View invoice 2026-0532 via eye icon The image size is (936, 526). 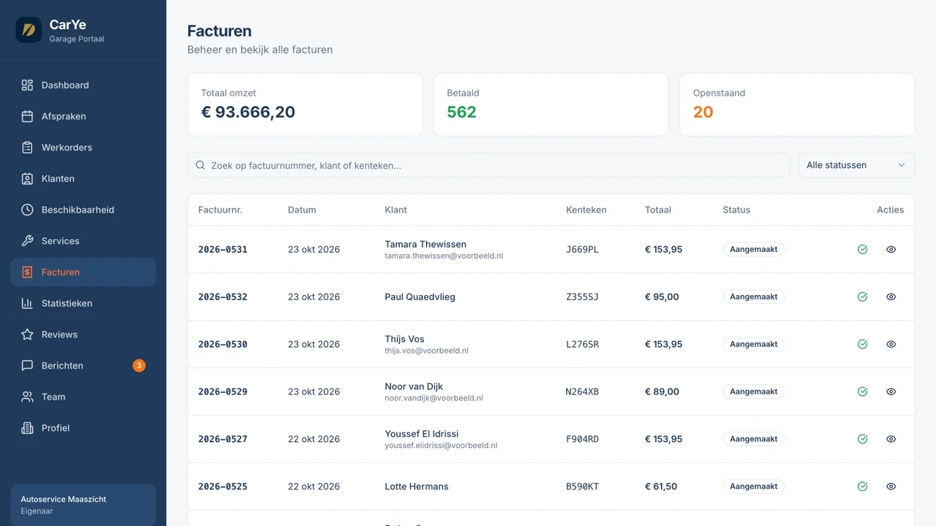click(x=891, y=297)
